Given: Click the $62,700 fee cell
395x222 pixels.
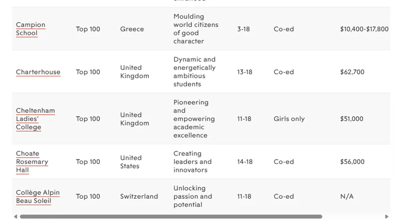Looking at the screenshot, I should pos(352,72).
